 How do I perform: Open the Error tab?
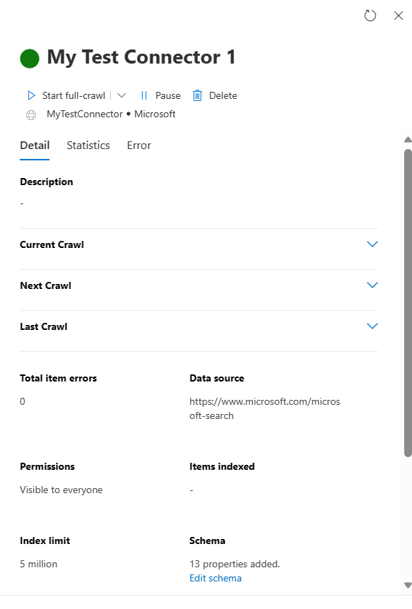click(x=139, y=146)
